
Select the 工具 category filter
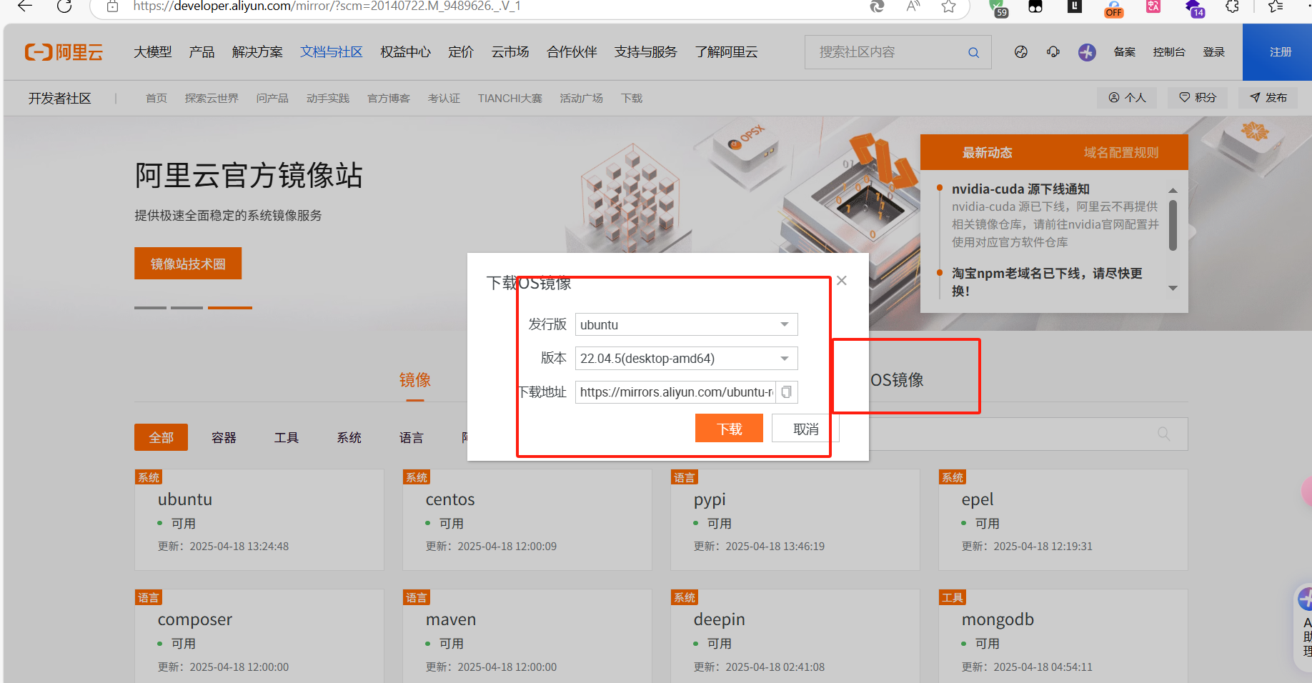pyautogui.click(x=286, y=437)
